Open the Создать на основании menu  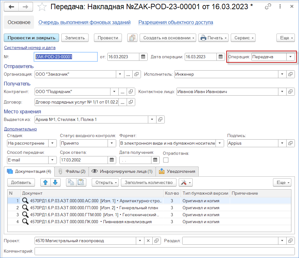point(168,38)
